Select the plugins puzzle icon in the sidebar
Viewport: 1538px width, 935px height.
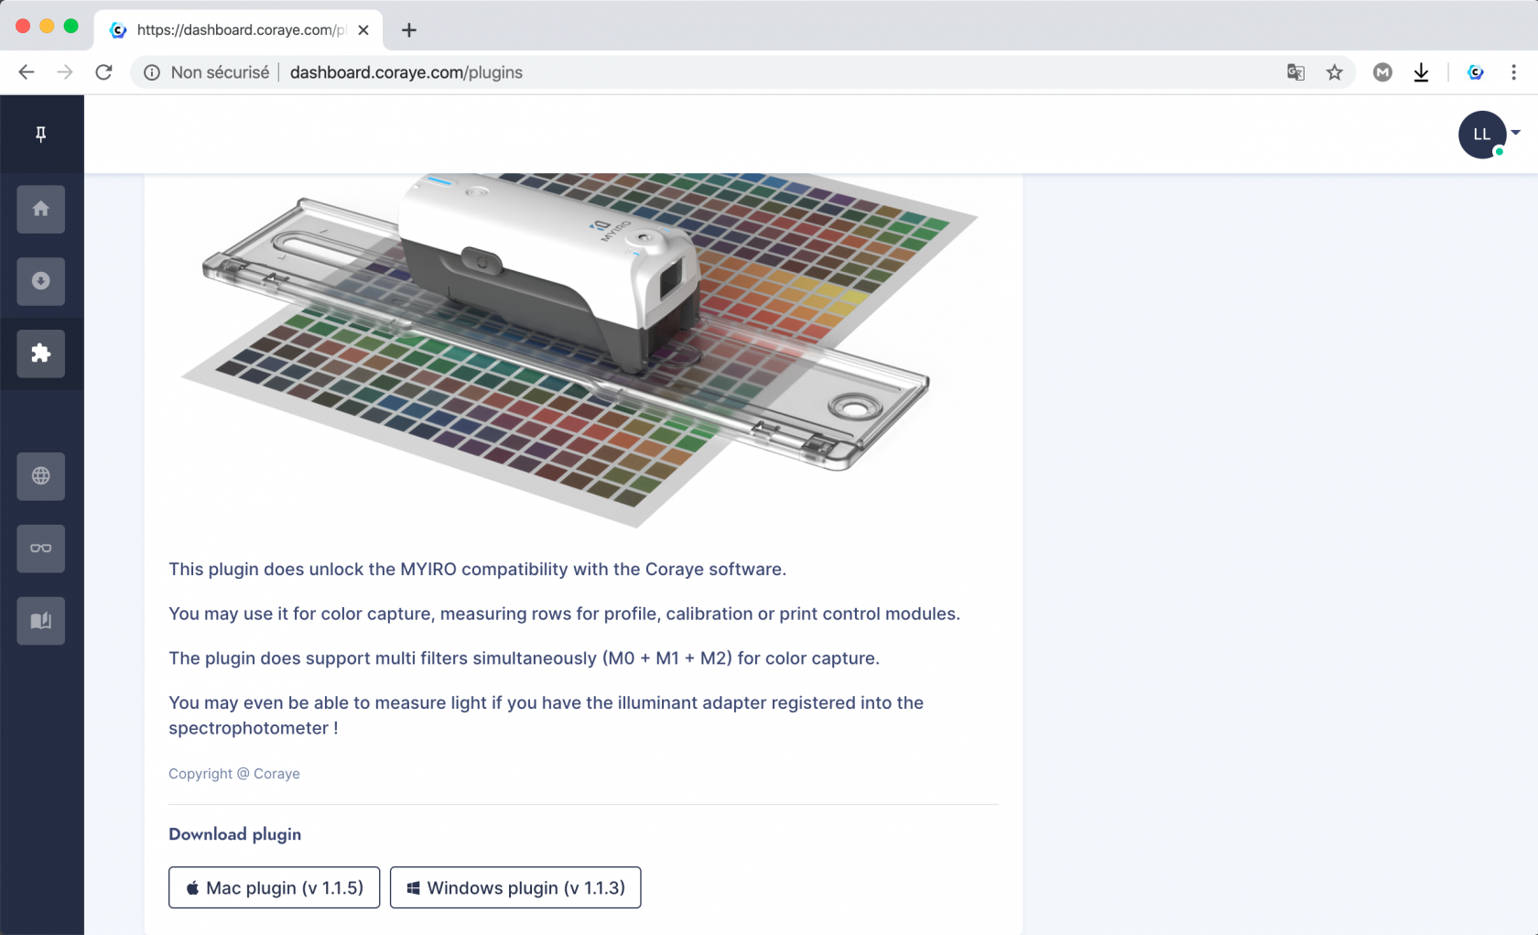point(40,353)
